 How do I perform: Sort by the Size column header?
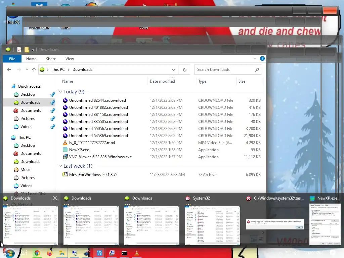click(x=242, y=81)
